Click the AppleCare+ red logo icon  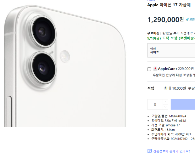[155, 69]
